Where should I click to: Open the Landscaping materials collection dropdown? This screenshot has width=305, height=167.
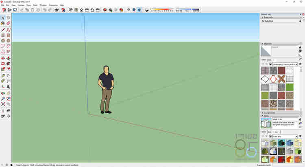click(x=285, y=64)
